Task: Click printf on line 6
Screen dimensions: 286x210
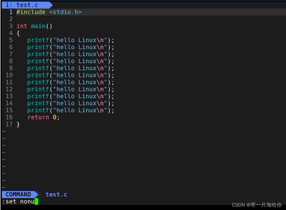Action: tap(38, 47)
